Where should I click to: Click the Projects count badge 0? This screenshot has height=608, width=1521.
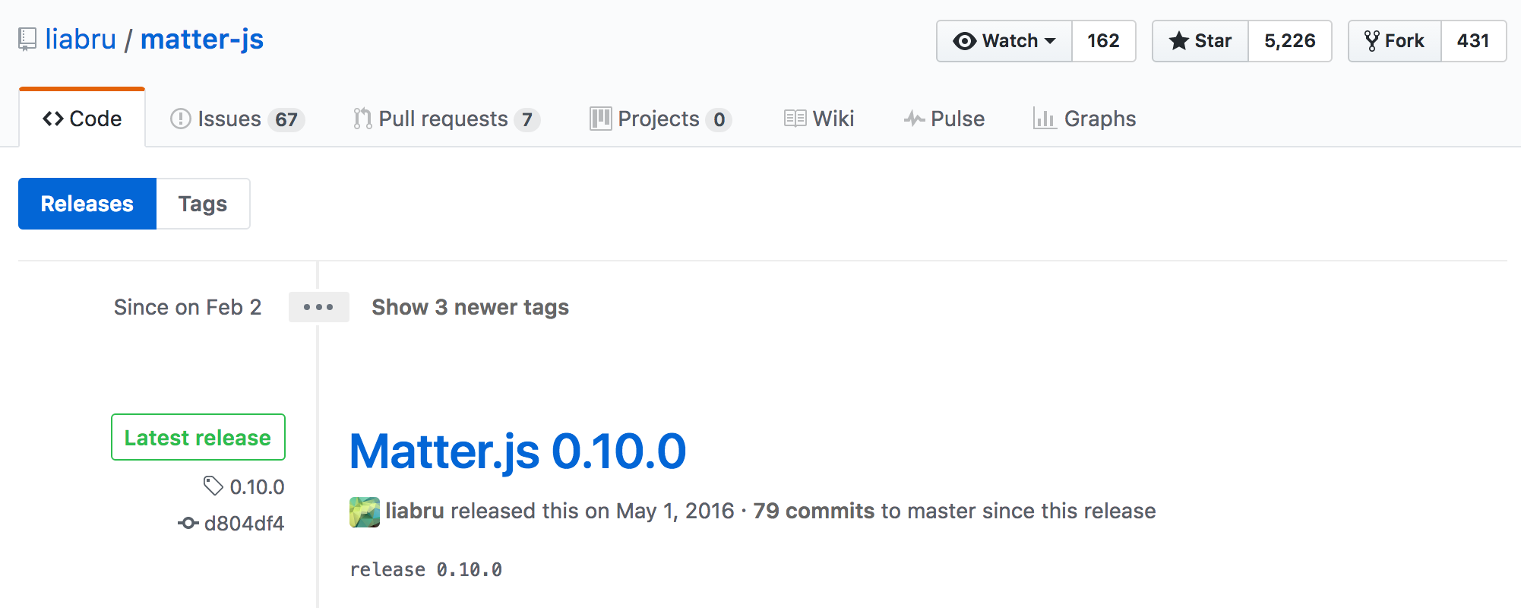tap(719, 119)
